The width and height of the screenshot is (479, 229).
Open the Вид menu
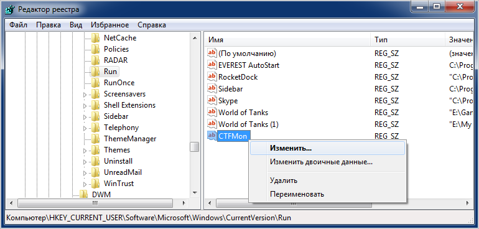coord(76,25)
